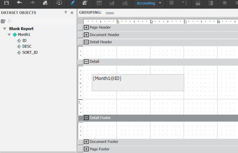Viewport: 238px width, 153px height.
Task: Insert a grid table icon
Action: coord(99,3)
